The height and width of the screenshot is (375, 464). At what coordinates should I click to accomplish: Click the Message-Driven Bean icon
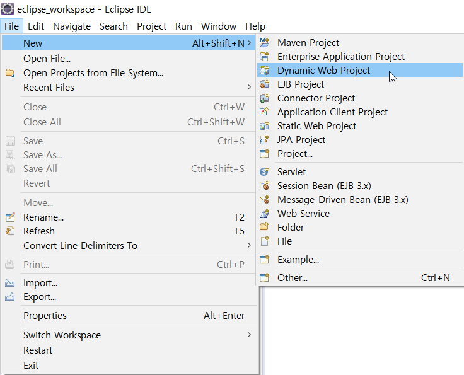click(x=264, y=200)
